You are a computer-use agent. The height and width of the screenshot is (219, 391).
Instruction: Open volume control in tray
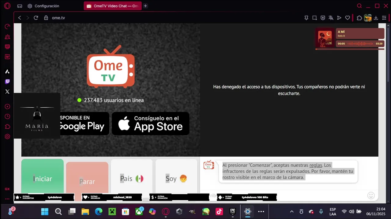352,211
